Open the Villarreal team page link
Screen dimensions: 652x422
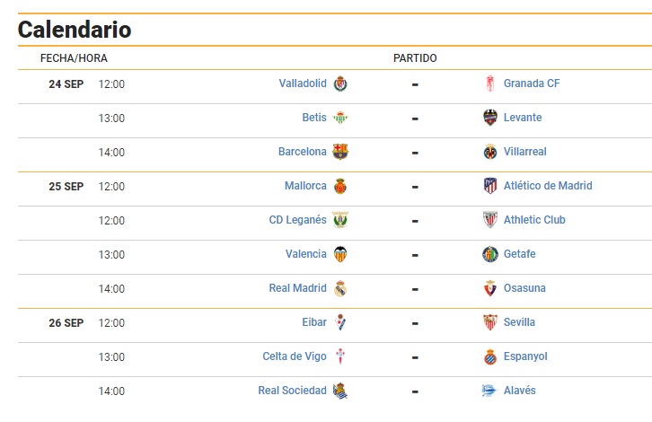[524, 152]
